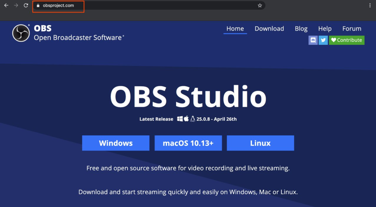376x207 pixels.
Task: Reload the page with the refresh icon
Action: tap(26, 5)
